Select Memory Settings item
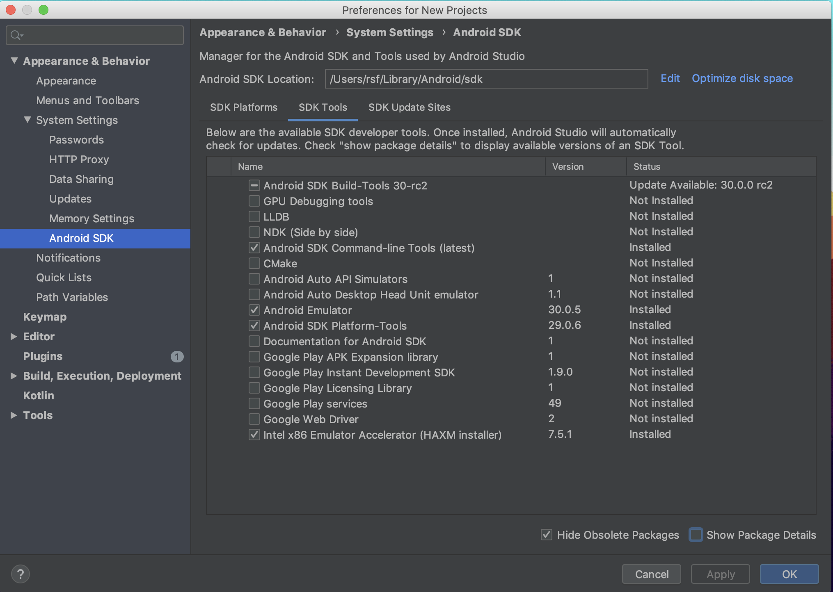This screenshot has height=592, width=833. 95,219
